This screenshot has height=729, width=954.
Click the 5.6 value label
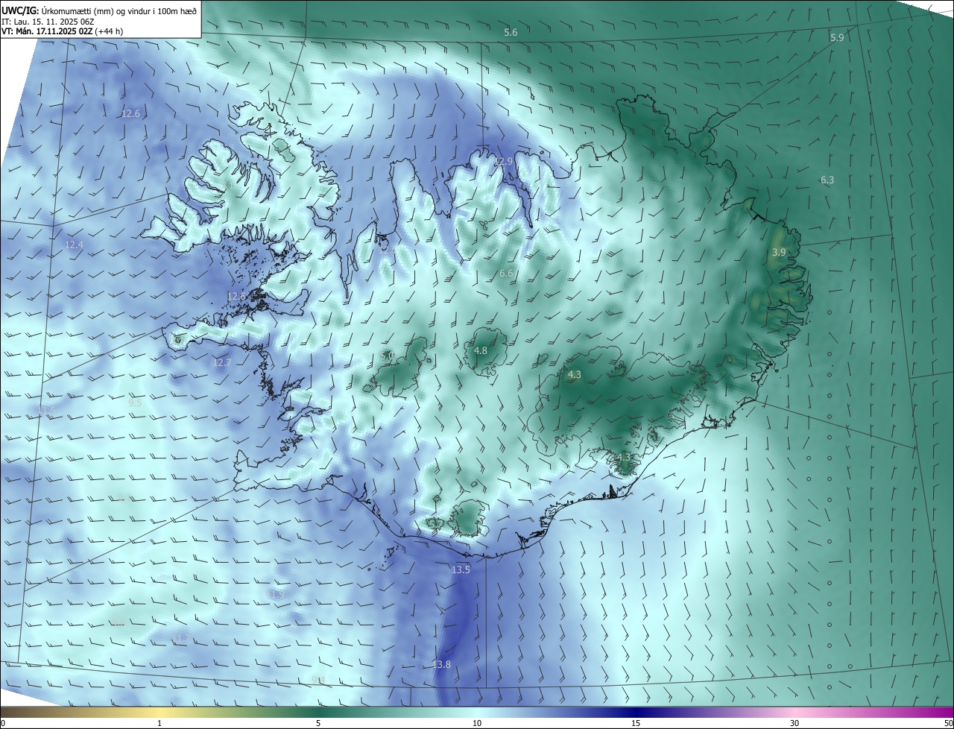(511, 32)
